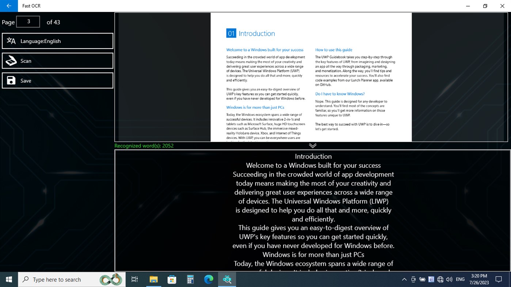Screen dimensions: 511x287
Task: Open the calendar from the clock
Action: pyautogui.click(x=479, y=279)
